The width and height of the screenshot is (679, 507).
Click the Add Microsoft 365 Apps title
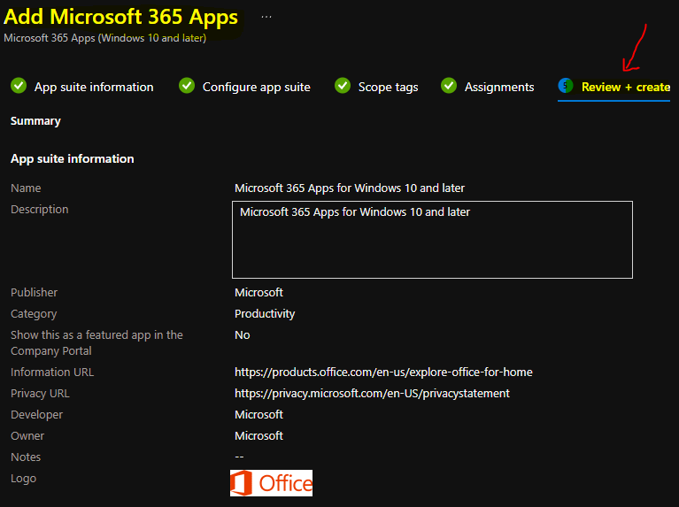pyautogui.click(x=120, y=17)
